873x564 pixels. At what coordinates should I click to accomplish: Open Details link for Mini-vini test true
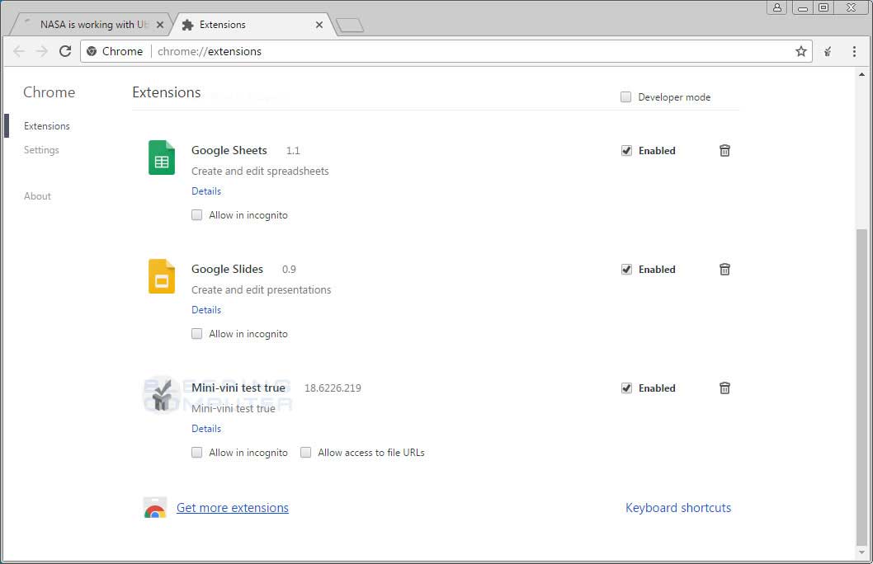pyautogui.click(x=206, y=429)
